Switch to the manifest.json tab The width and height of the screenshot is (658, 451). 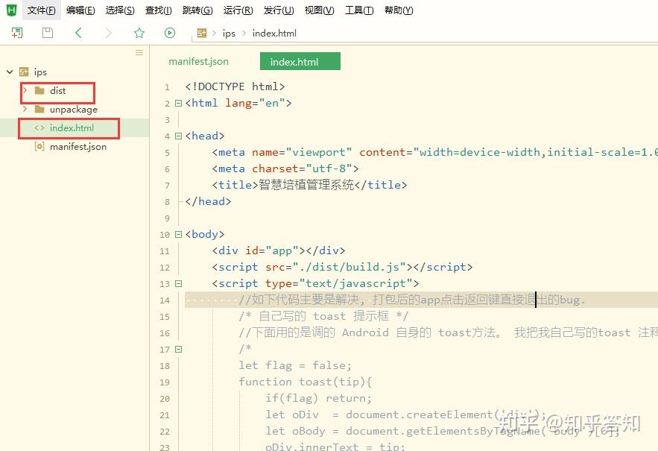(x=198, y=61)
